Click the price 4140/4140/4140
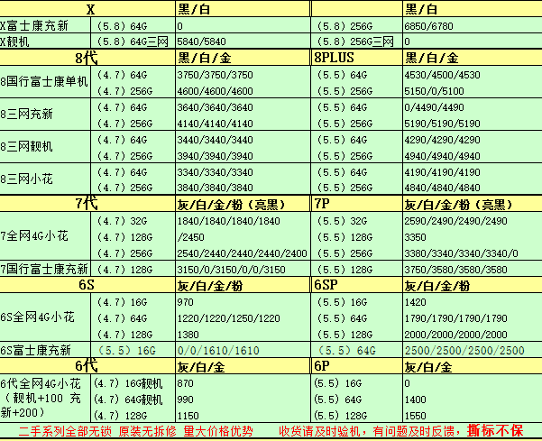This screenshot has width=542, height=441. [215, 124]
